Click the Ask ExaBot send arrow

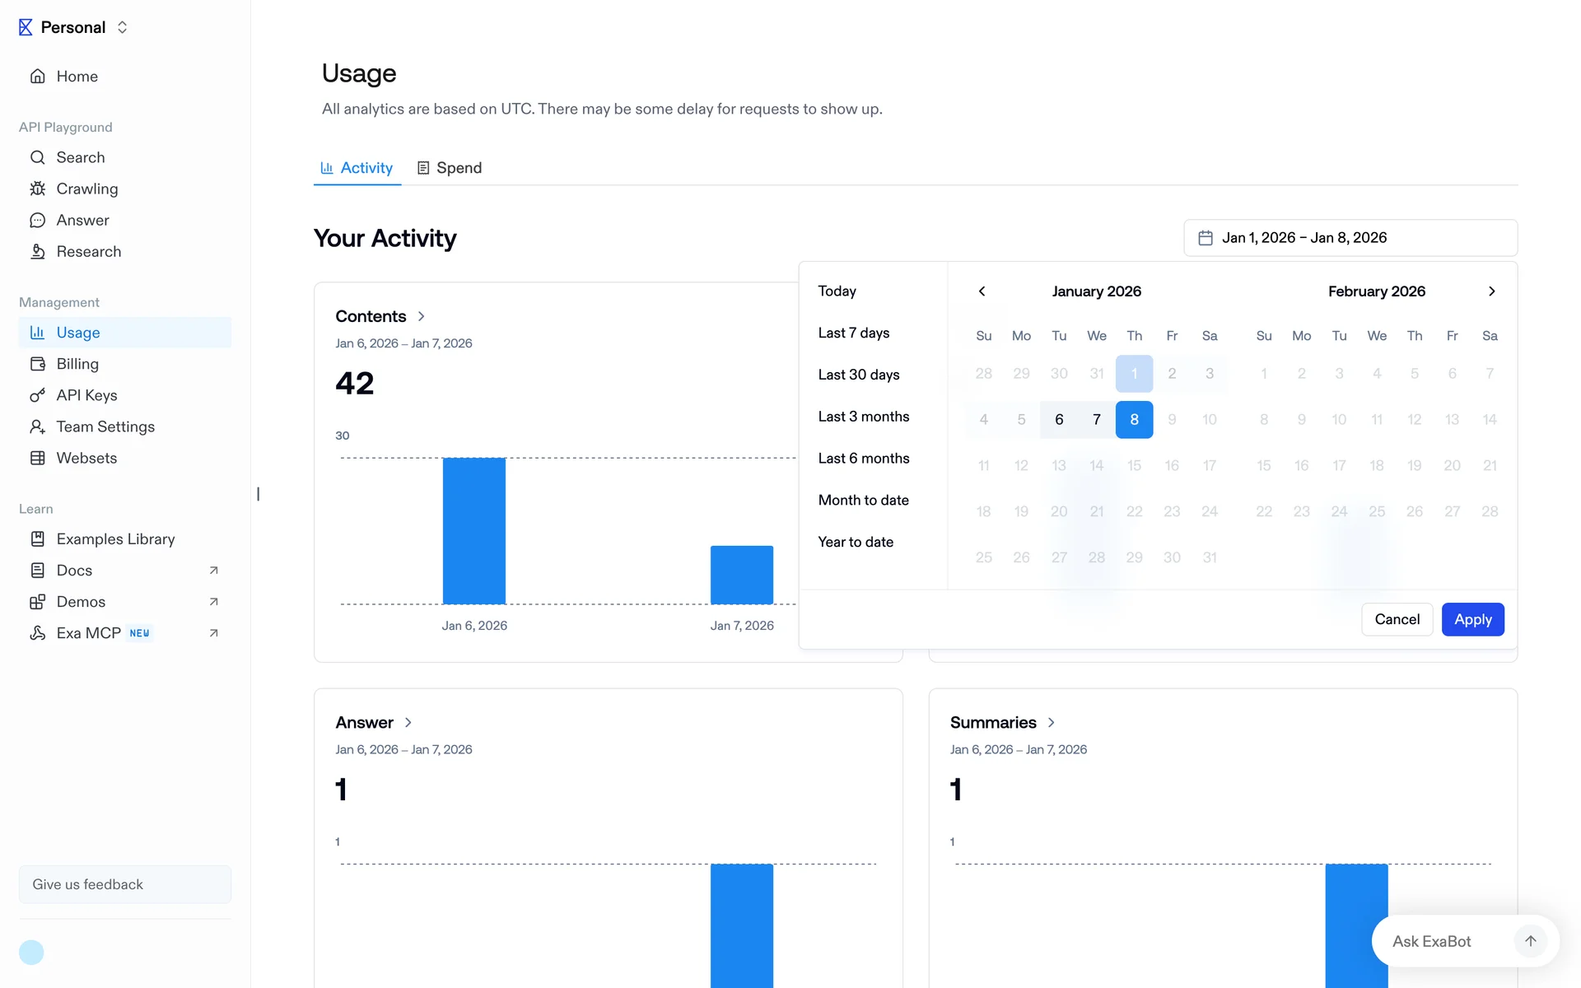(1530, 941)
